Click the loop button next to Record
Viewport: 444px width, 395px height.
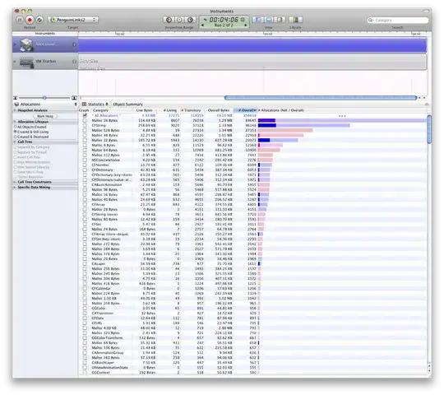(39, 20)
